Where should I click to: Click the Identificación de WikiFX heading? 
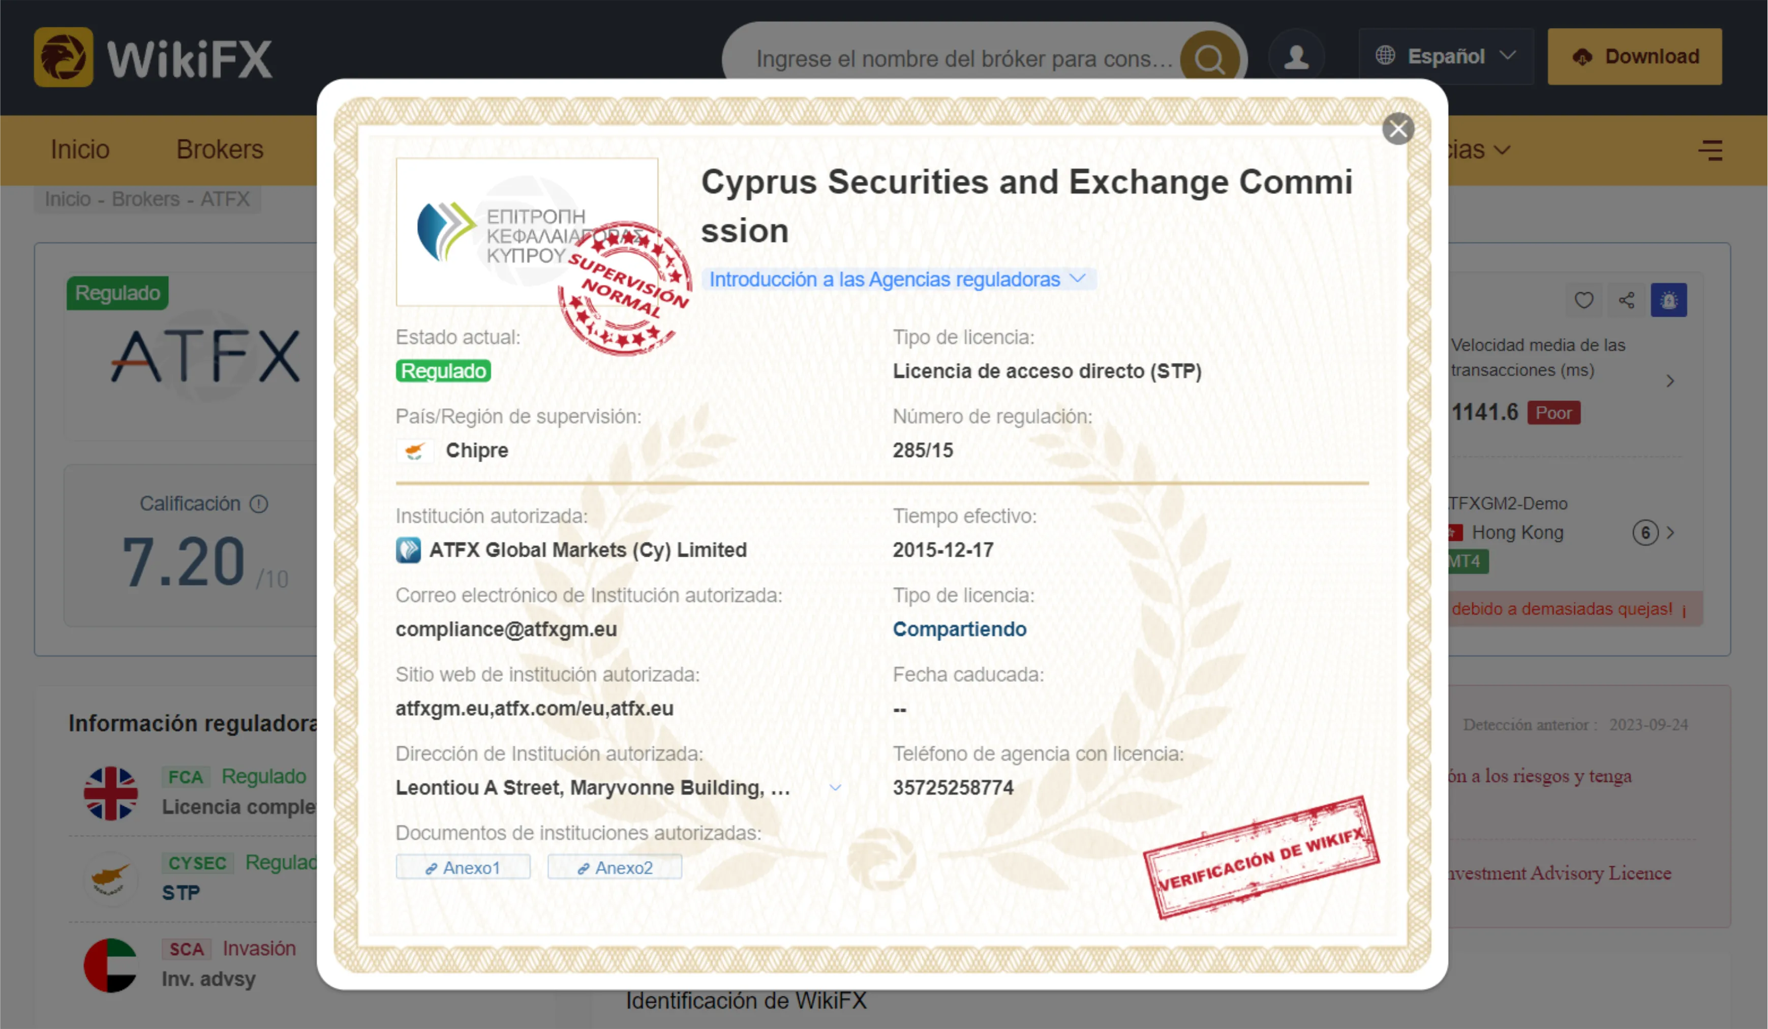[x=746, y=1000]
